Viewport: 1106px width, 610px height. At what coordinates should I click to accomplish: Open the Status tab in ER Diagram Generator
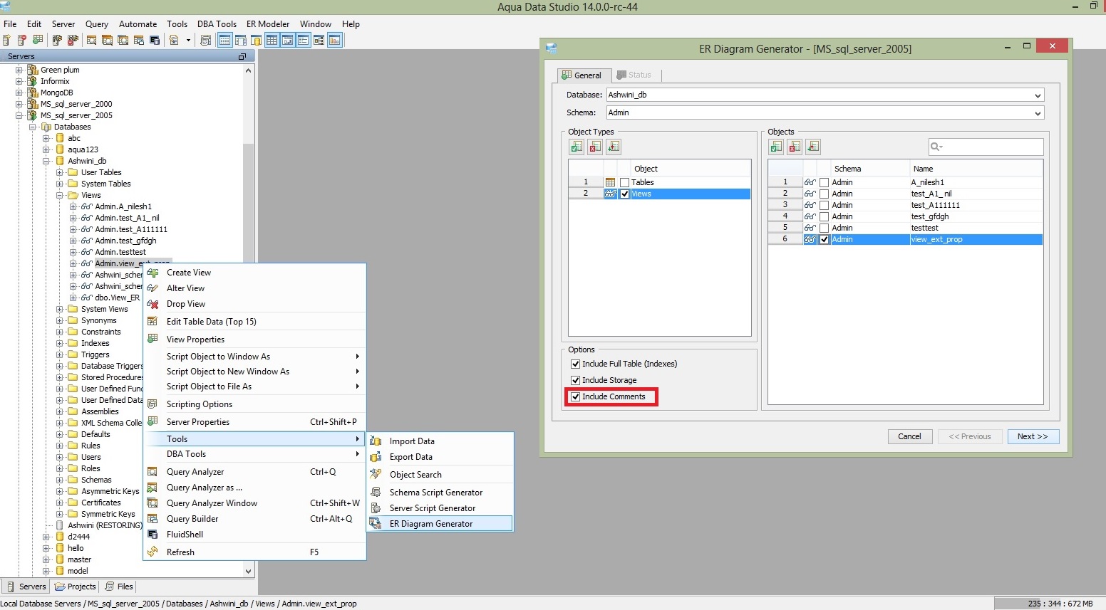634,75
